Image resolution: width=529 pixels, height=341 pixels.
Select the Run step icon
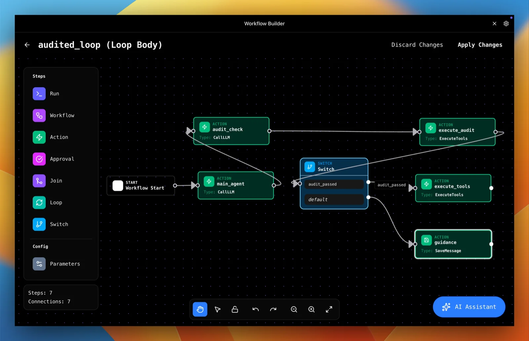tap(39, 94)
